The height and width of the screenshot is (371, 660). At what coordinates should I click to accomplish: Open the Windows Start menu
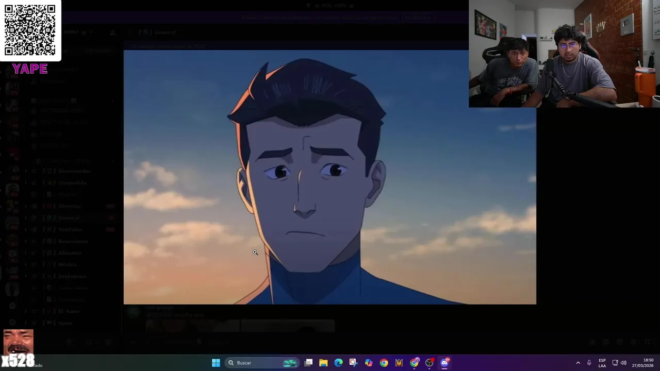pos(216,363)
